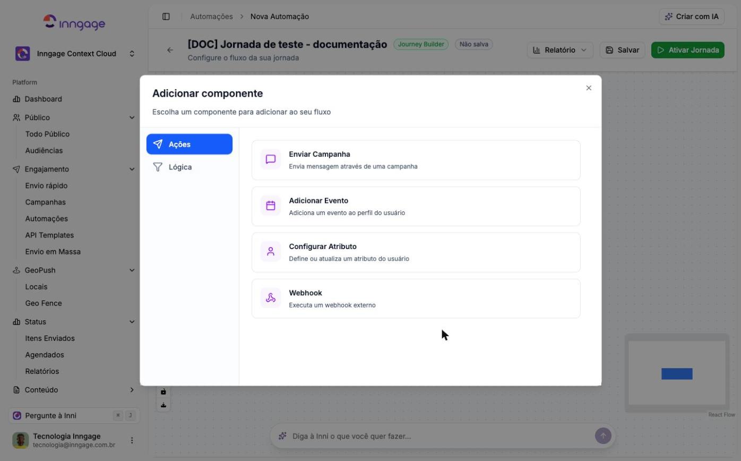Screen dimensions: 741x461
Task: Open Audiências in sidebar
Action: [x=44, y=150]
